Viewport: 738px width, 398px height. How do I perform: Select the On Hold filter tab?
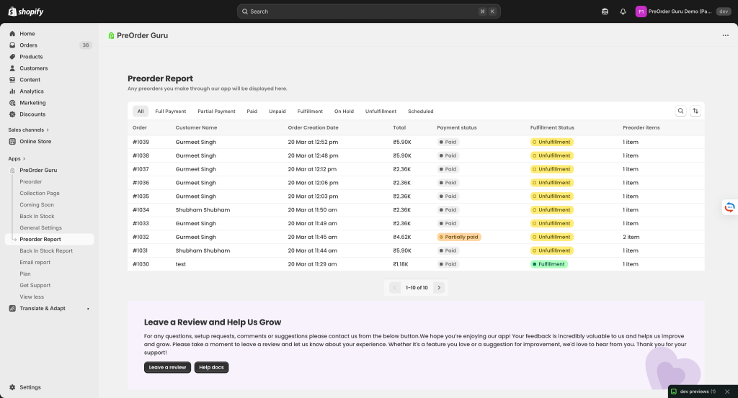344,112
